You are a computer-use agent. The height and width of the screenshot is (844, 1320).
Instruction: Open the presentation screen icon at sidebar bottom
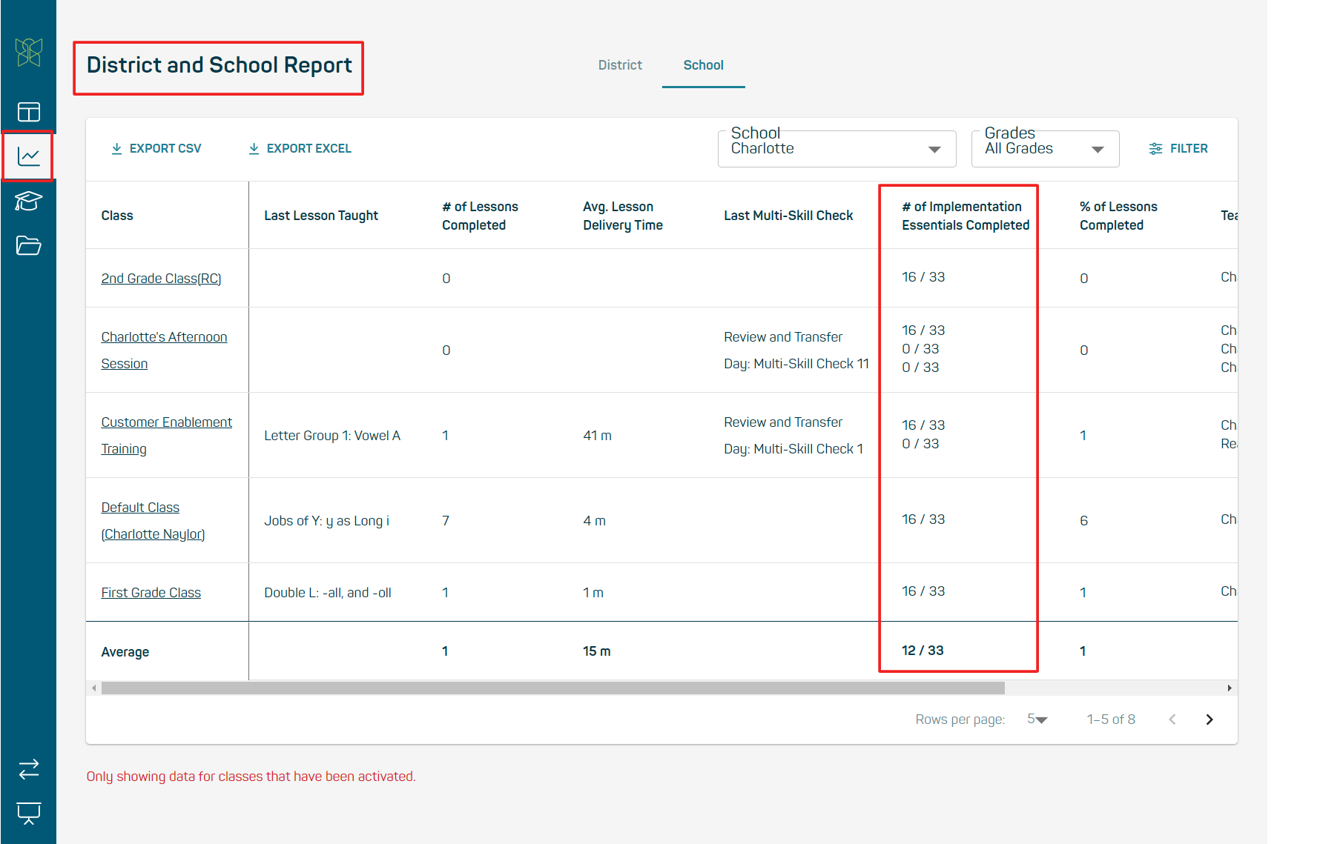point(28,813)
